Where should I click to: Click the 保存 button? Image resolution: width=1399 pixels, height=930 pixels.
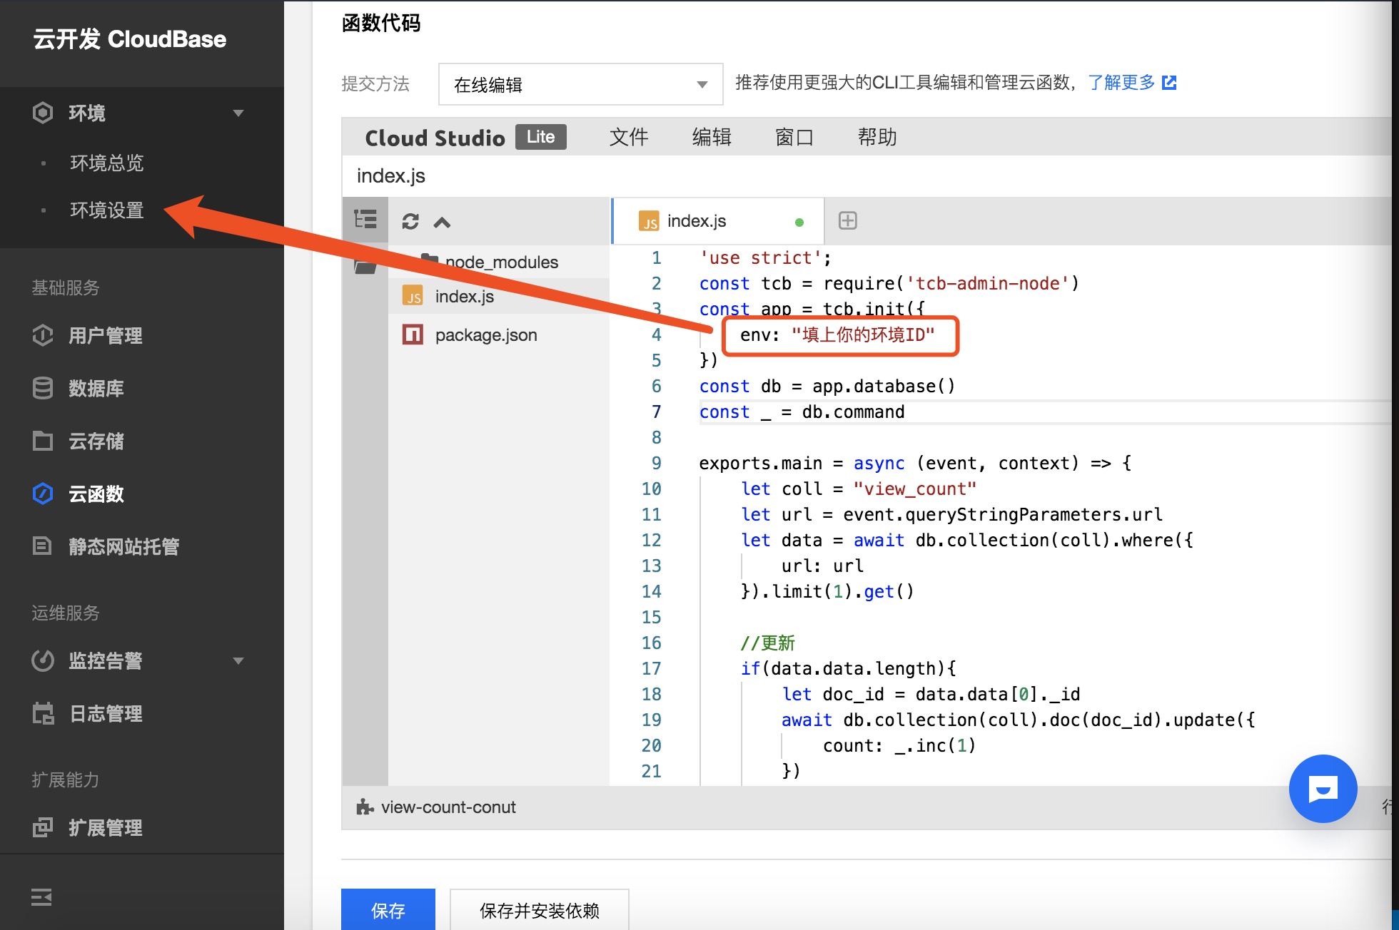(x=388, y=909)
